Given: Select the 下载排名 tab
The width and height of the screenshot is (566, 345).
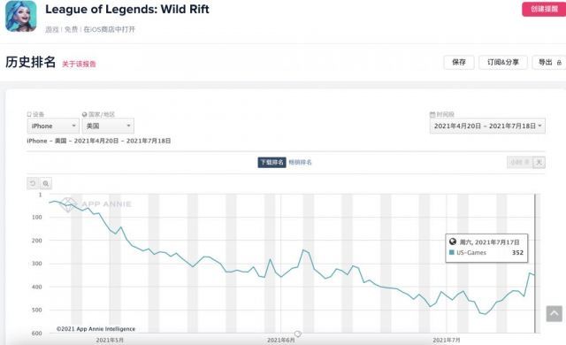Looking at the screenshot, I should tap(272, 163).
